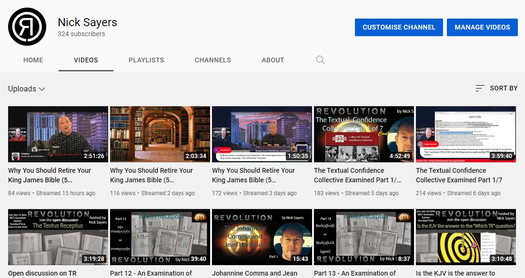This screenshot has height=278, width=525.
Task: Open the Part 12 Scrivener's thumbnail
Action: (x=160, y=237)
